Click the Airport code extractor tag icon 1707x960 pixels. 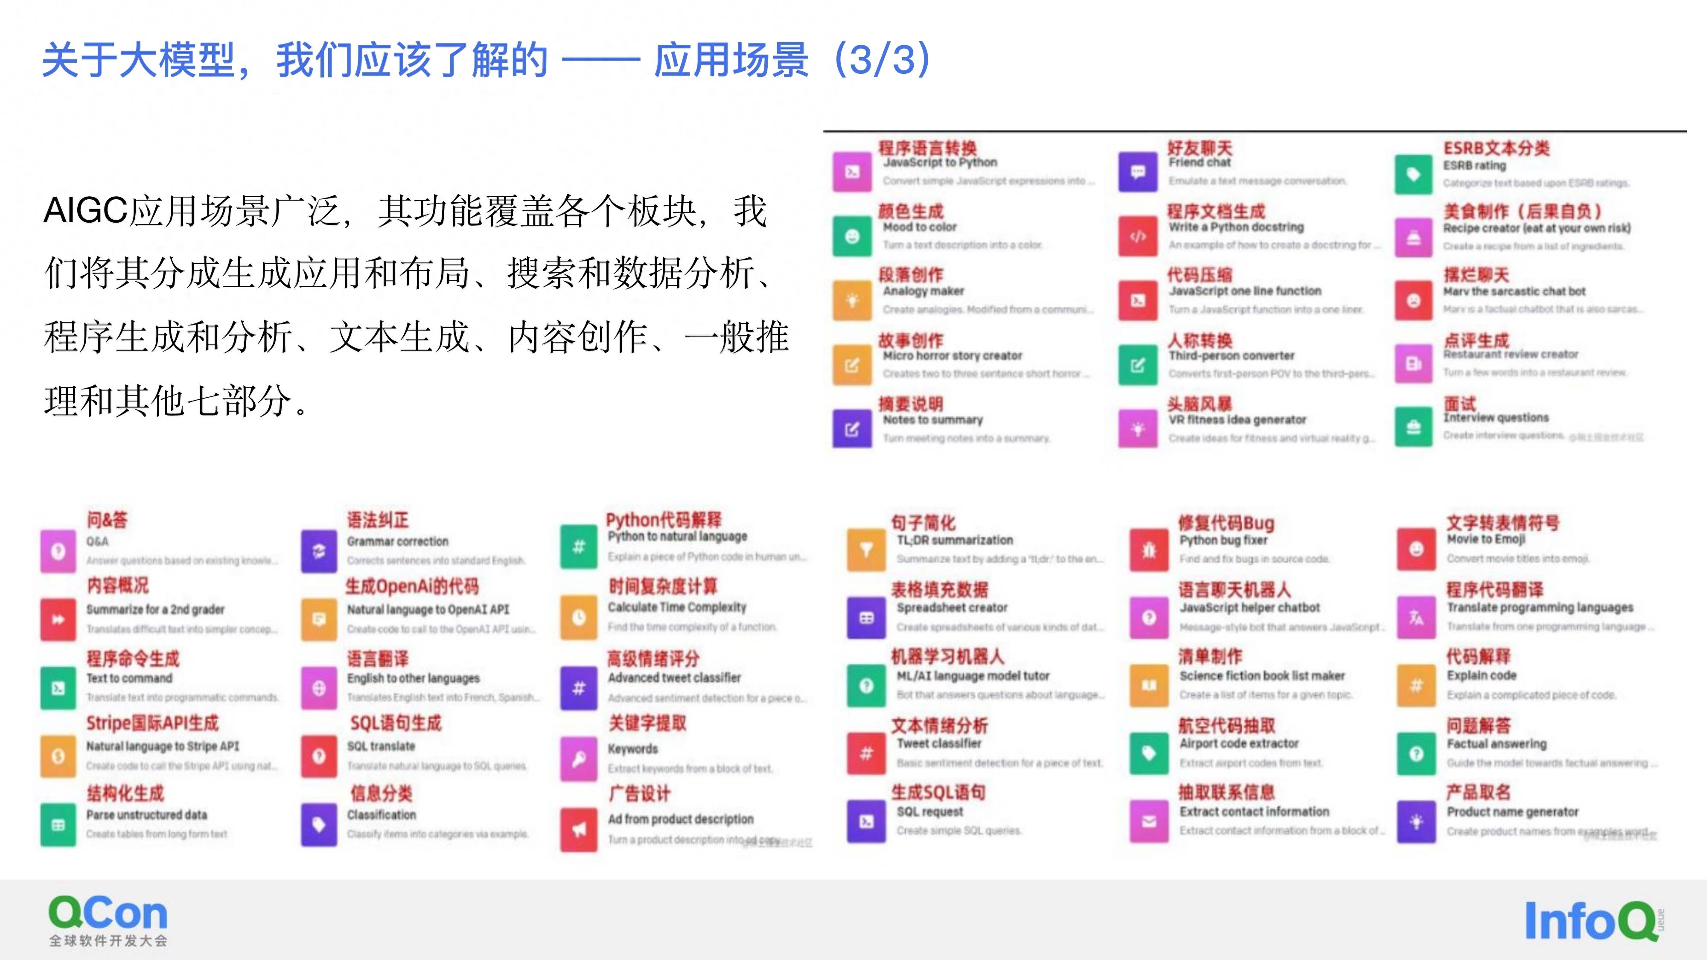point(1149,753)
